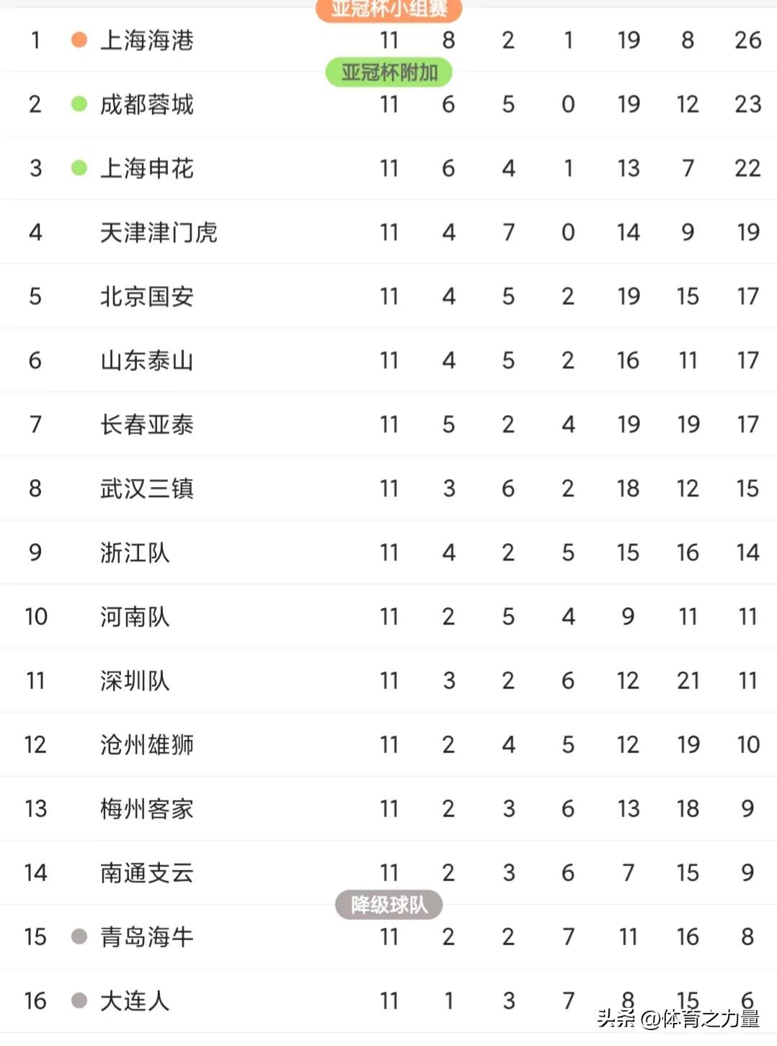This screenshot has height=1046, width=777.
Task: Click the 沧州雄狮 team name
Action: point(147,745)
